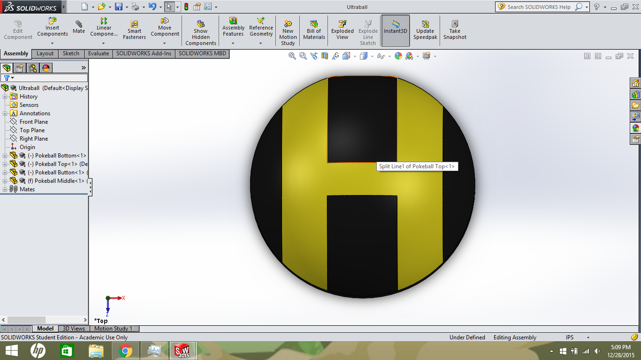Switch to the Layout tab

point(45,53)
